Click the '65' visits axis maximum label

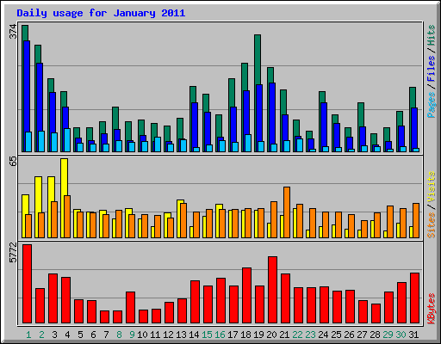14,161
